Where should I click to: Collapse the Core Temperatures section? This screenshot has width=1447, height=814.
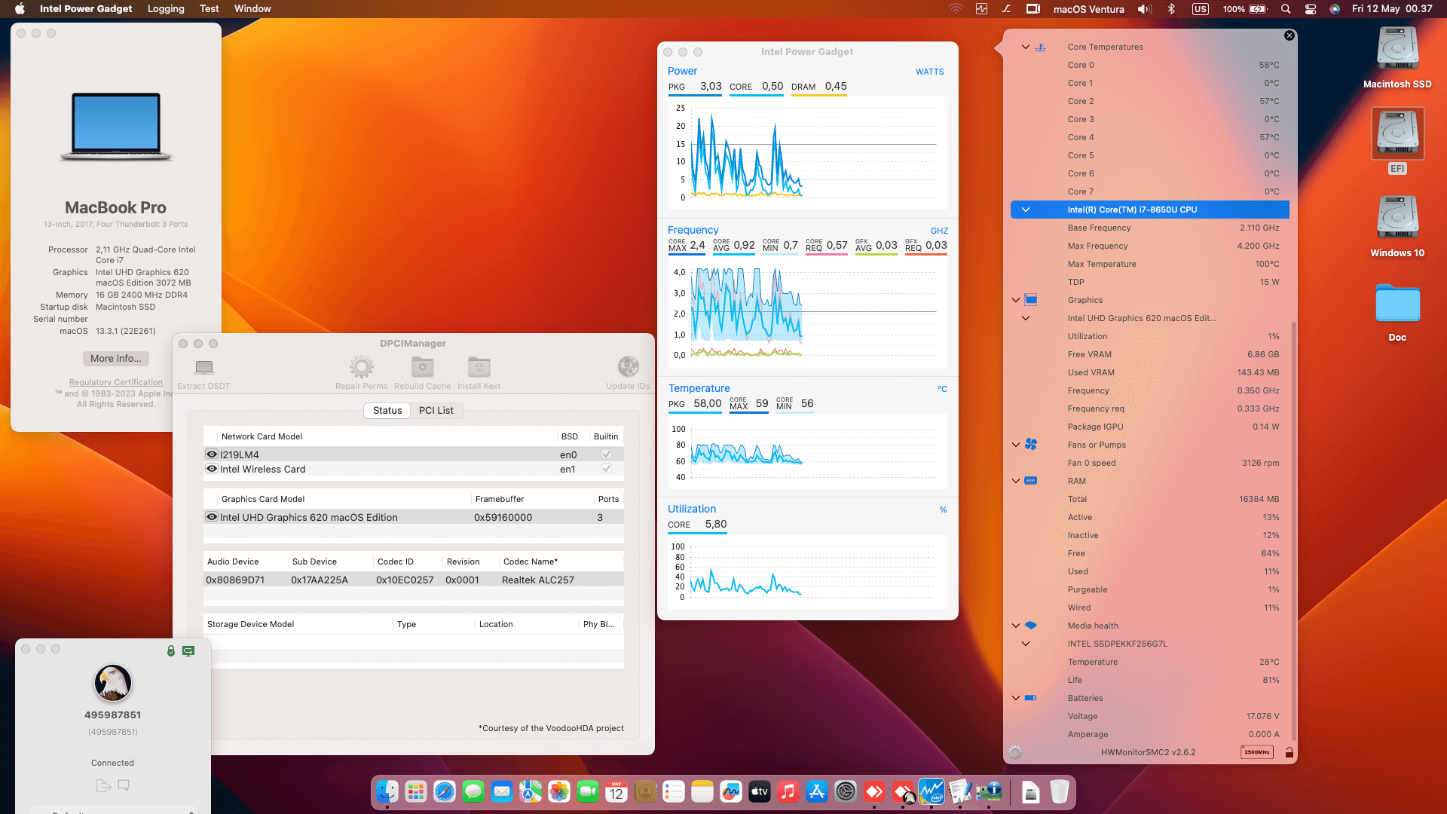[1025, 47]
